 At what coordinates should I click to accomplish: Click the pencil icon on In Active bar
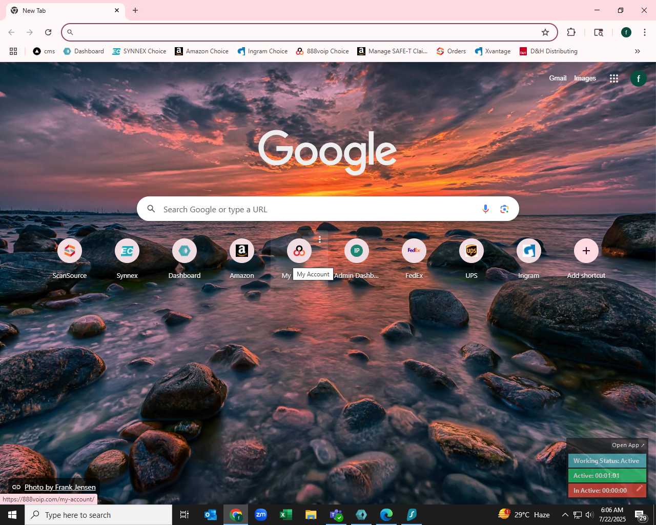click(x=639, y=489)
